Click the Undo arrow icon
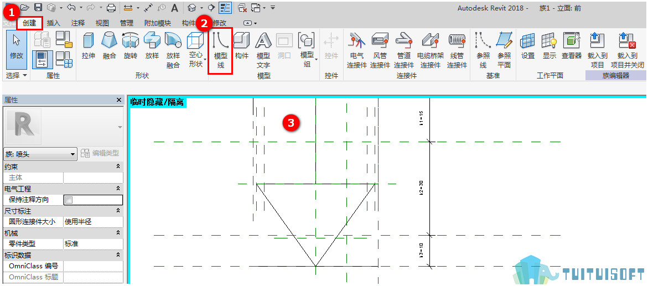 click(72, 7)
